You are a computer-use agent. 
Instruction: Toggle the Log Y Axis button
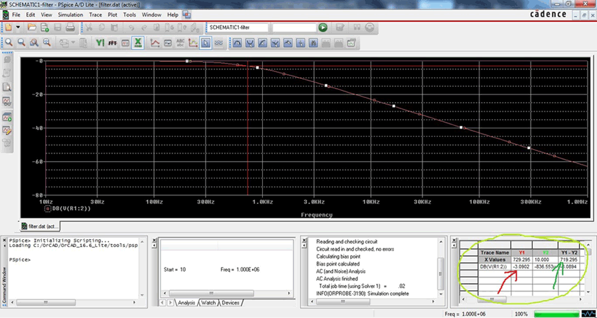[x=100, y=43]
